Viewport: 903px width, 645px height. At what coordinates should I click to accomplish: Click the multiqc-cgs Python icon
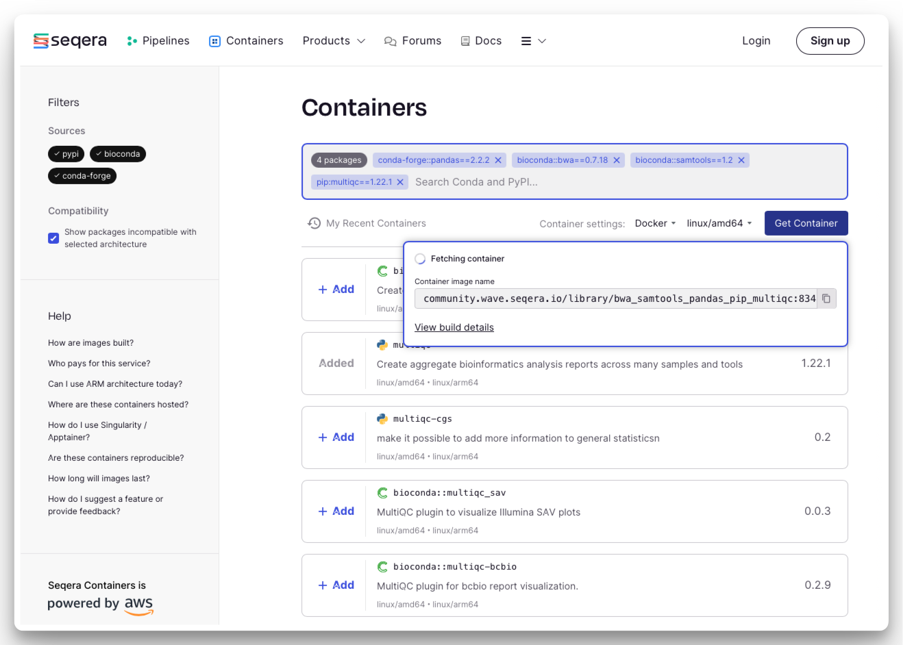(x=382, y=418)
